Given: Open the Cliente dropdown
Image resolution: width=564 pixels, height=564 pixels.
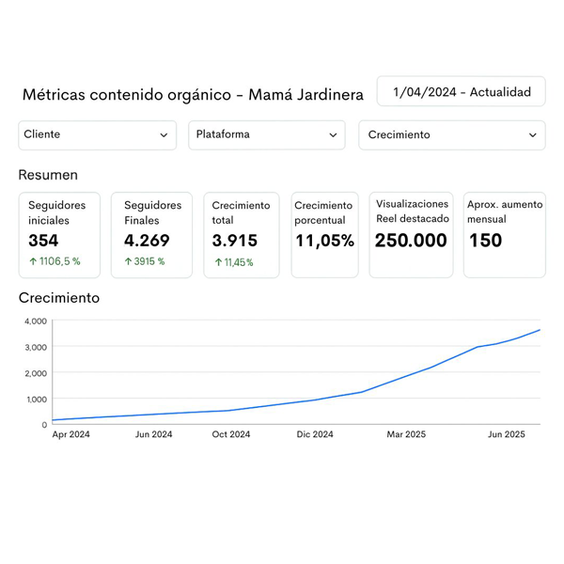Looking at the screenshot, I should coord(97,135).
